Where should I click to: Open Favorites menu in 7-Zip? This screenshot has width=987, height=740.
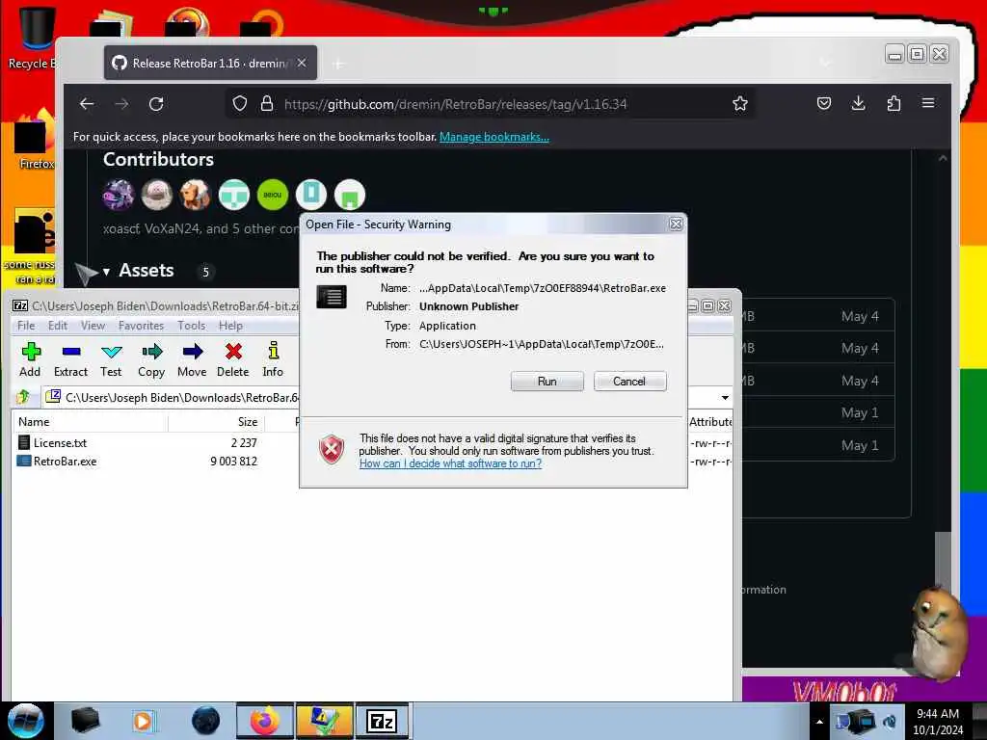141,326
